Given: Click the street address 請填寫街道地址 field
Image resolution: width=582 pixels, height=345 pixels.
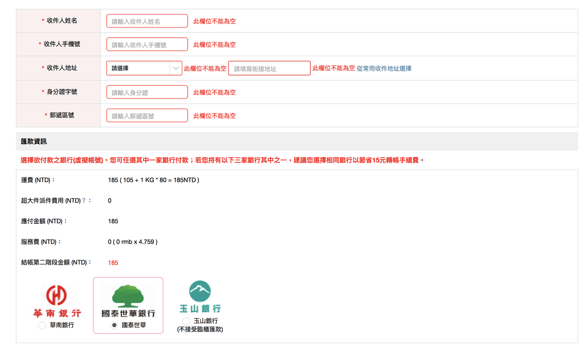Looking at the screenshot, I should click(x=269, y=69).
